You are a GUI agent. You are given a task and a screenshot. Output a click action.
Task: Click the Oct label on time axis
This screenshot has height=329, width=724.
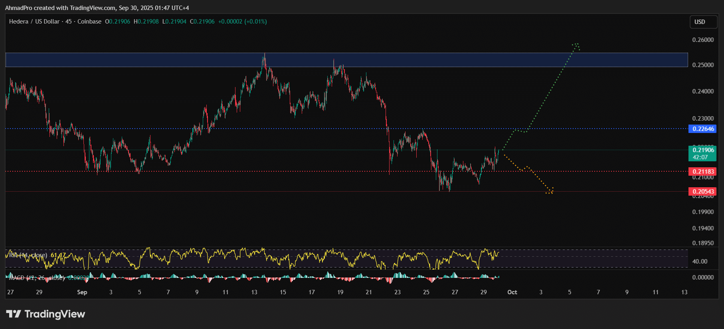512,292
